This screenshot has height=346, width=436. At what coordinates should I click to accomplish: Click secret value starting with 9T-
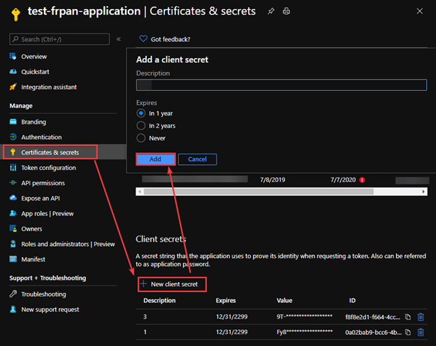[305, 317]
